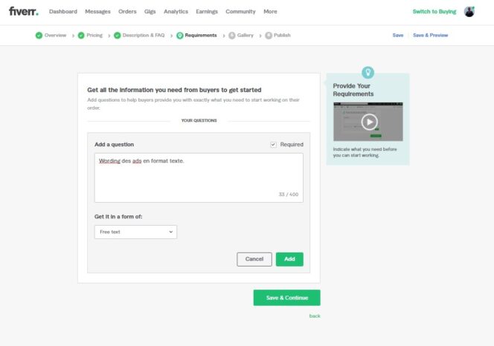This screenshot has height=346, width=494.
Task: Click the YOUR QUESTIONS heading
Action: pos(199,120)
